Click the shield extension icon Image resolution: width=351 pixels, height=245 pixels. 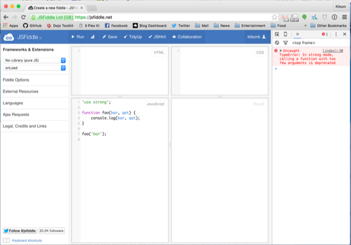click(x=324, y=17)
